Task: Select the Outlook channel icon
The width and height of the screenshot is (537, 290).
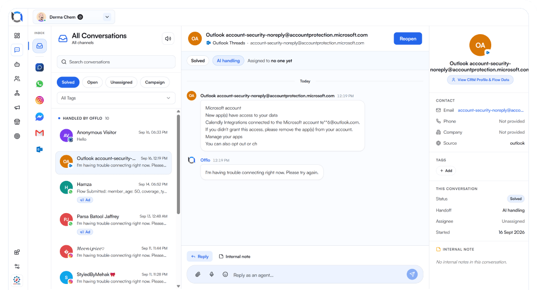Action: pos(40,149)
